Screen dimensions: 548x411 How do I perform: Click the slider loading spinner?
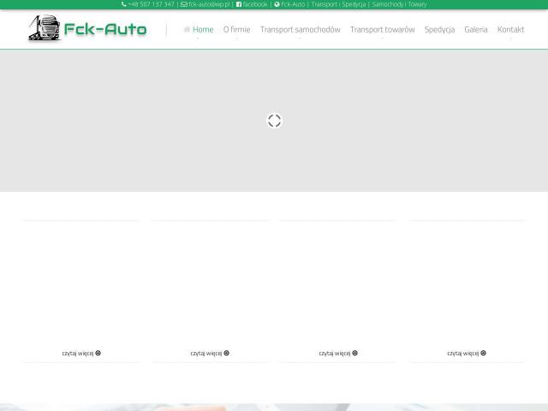click(274, 121)
